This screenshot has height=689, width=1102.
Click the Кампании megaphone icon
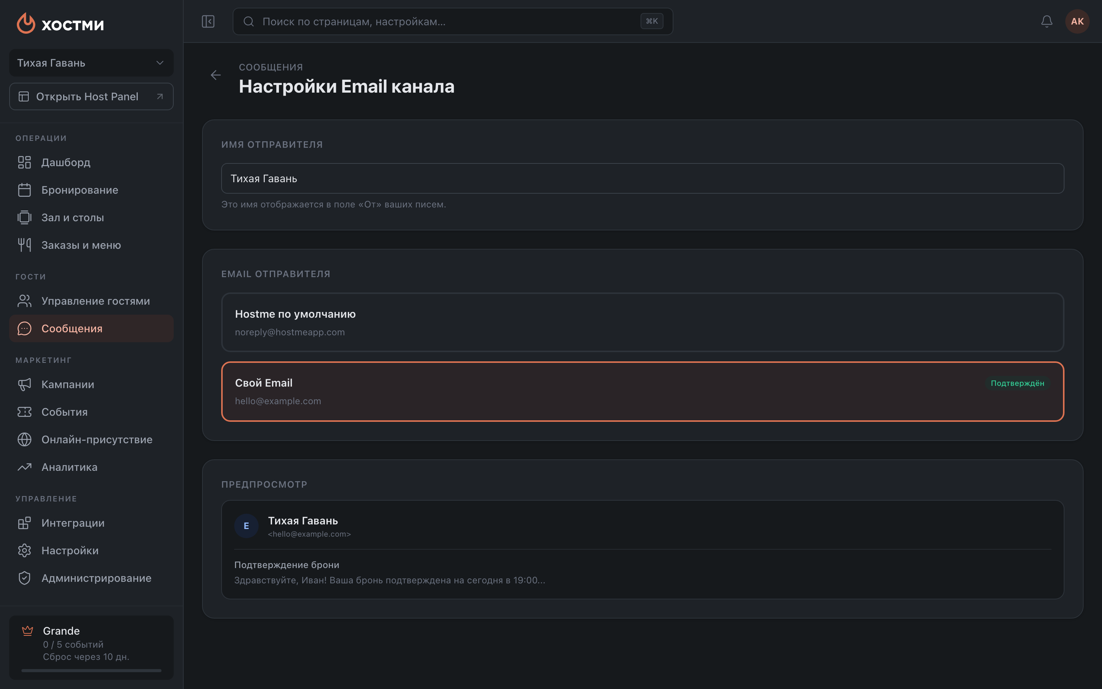click(x=24, y=384)
